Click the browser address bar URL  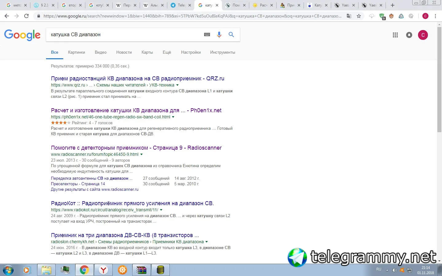192,16
